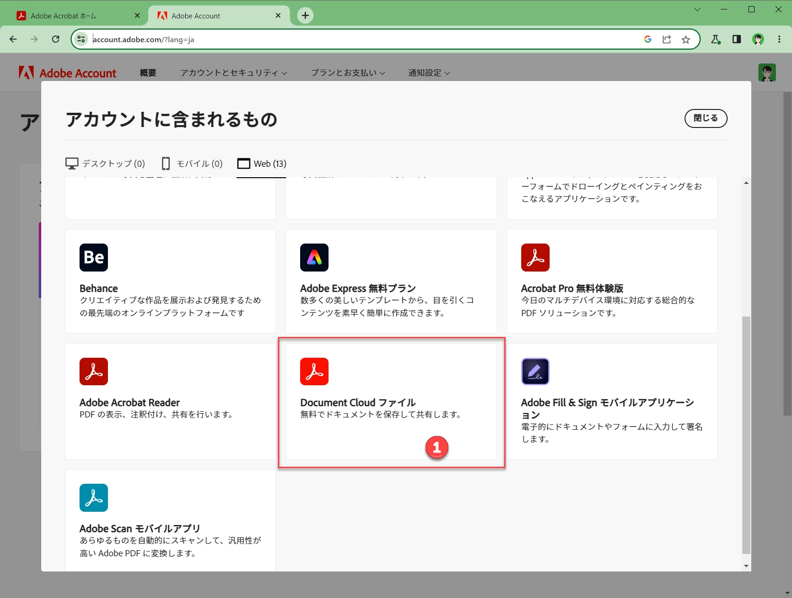
Task: Click the 閉じる button
Action: pyautogui.click(x=706, y=118)
